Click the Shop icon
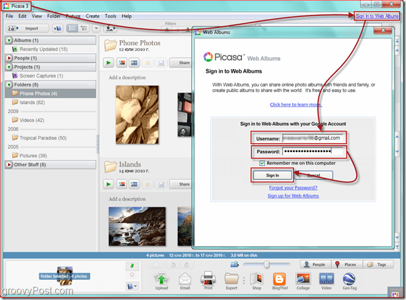This screenshot has height=300, width=406. click(256, 281)
